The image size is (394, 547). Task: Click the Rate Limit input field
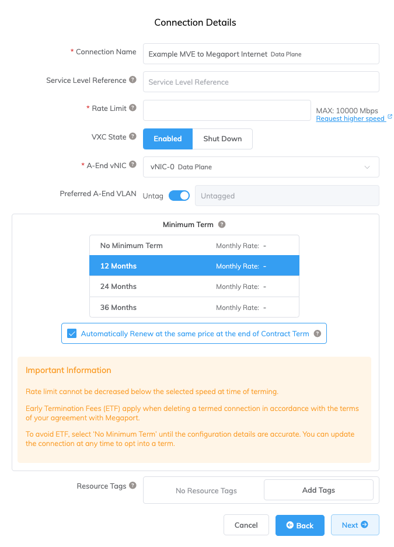click(x=226, y=110)
